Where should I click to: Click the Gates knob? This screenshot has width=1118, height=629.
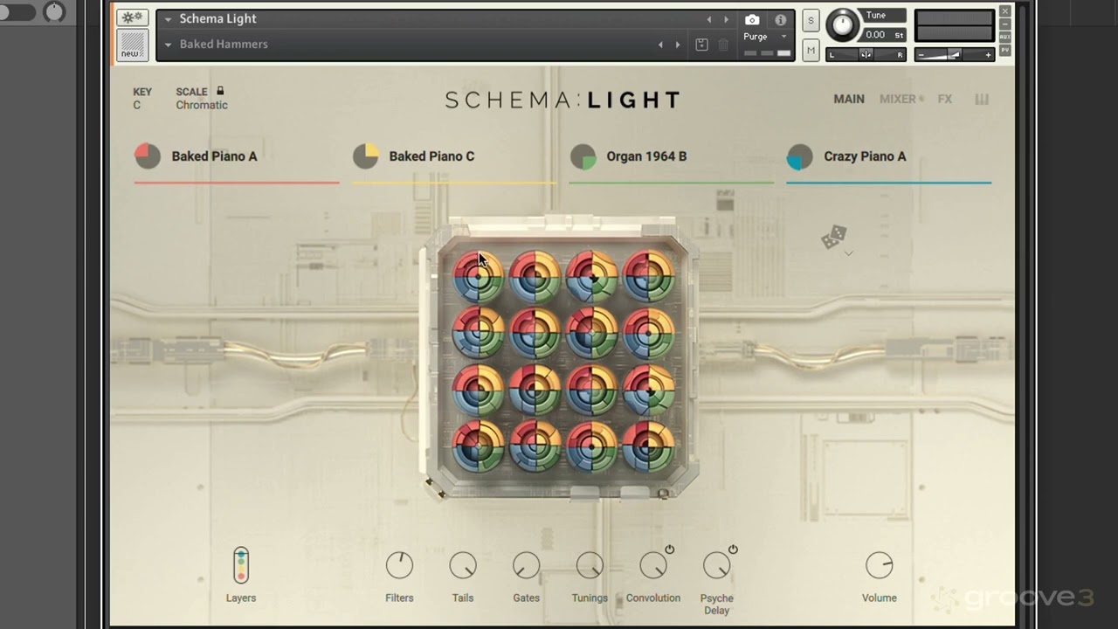point(526,566)
